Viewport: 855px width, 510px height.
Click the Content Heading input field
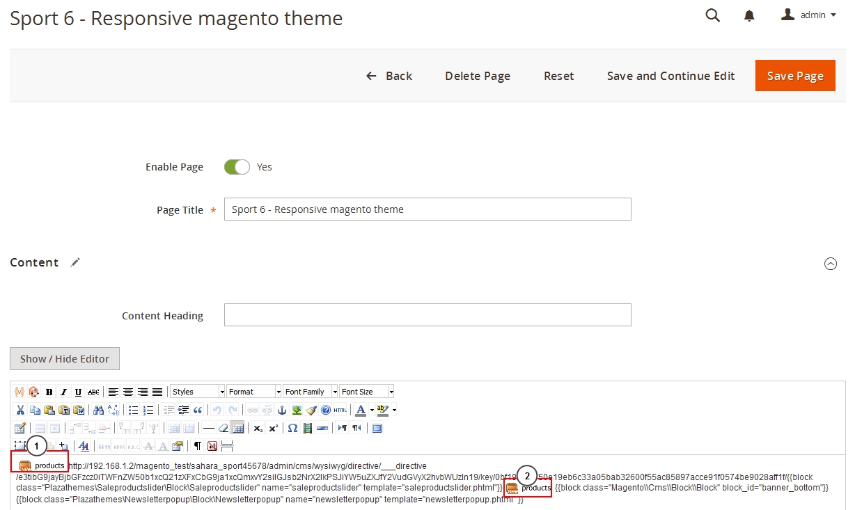(427, 315)
